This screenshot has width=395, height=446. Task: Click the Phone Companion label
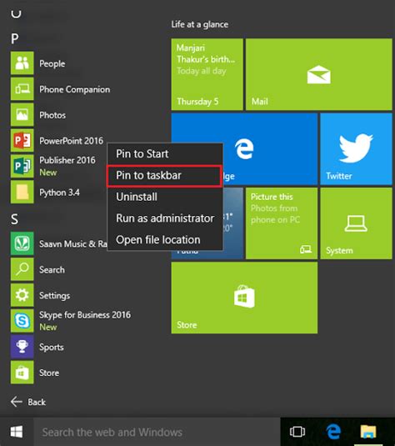pos(74,89)
